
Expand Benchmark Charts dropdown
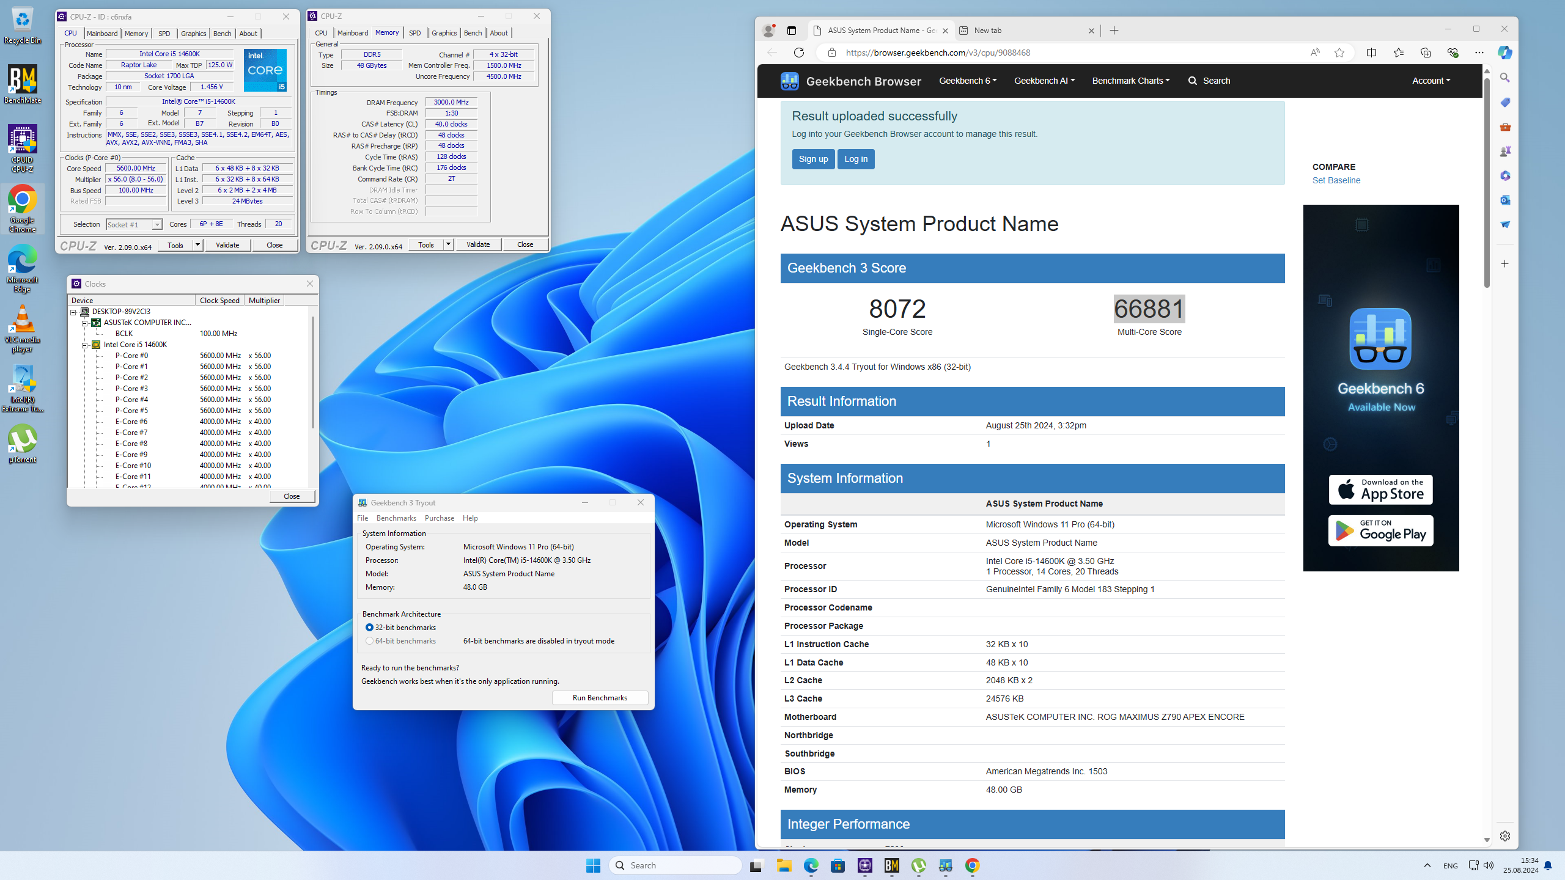point(1131,81)
